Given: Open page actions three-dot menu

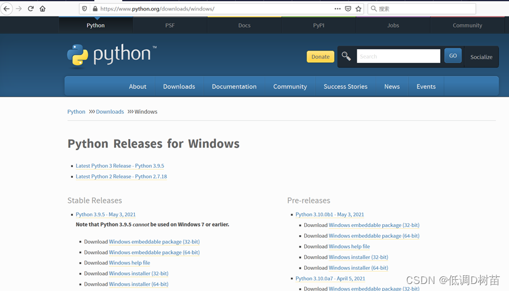Looking at the screenshot, I should pyautogui.click(x=338, y=9).
